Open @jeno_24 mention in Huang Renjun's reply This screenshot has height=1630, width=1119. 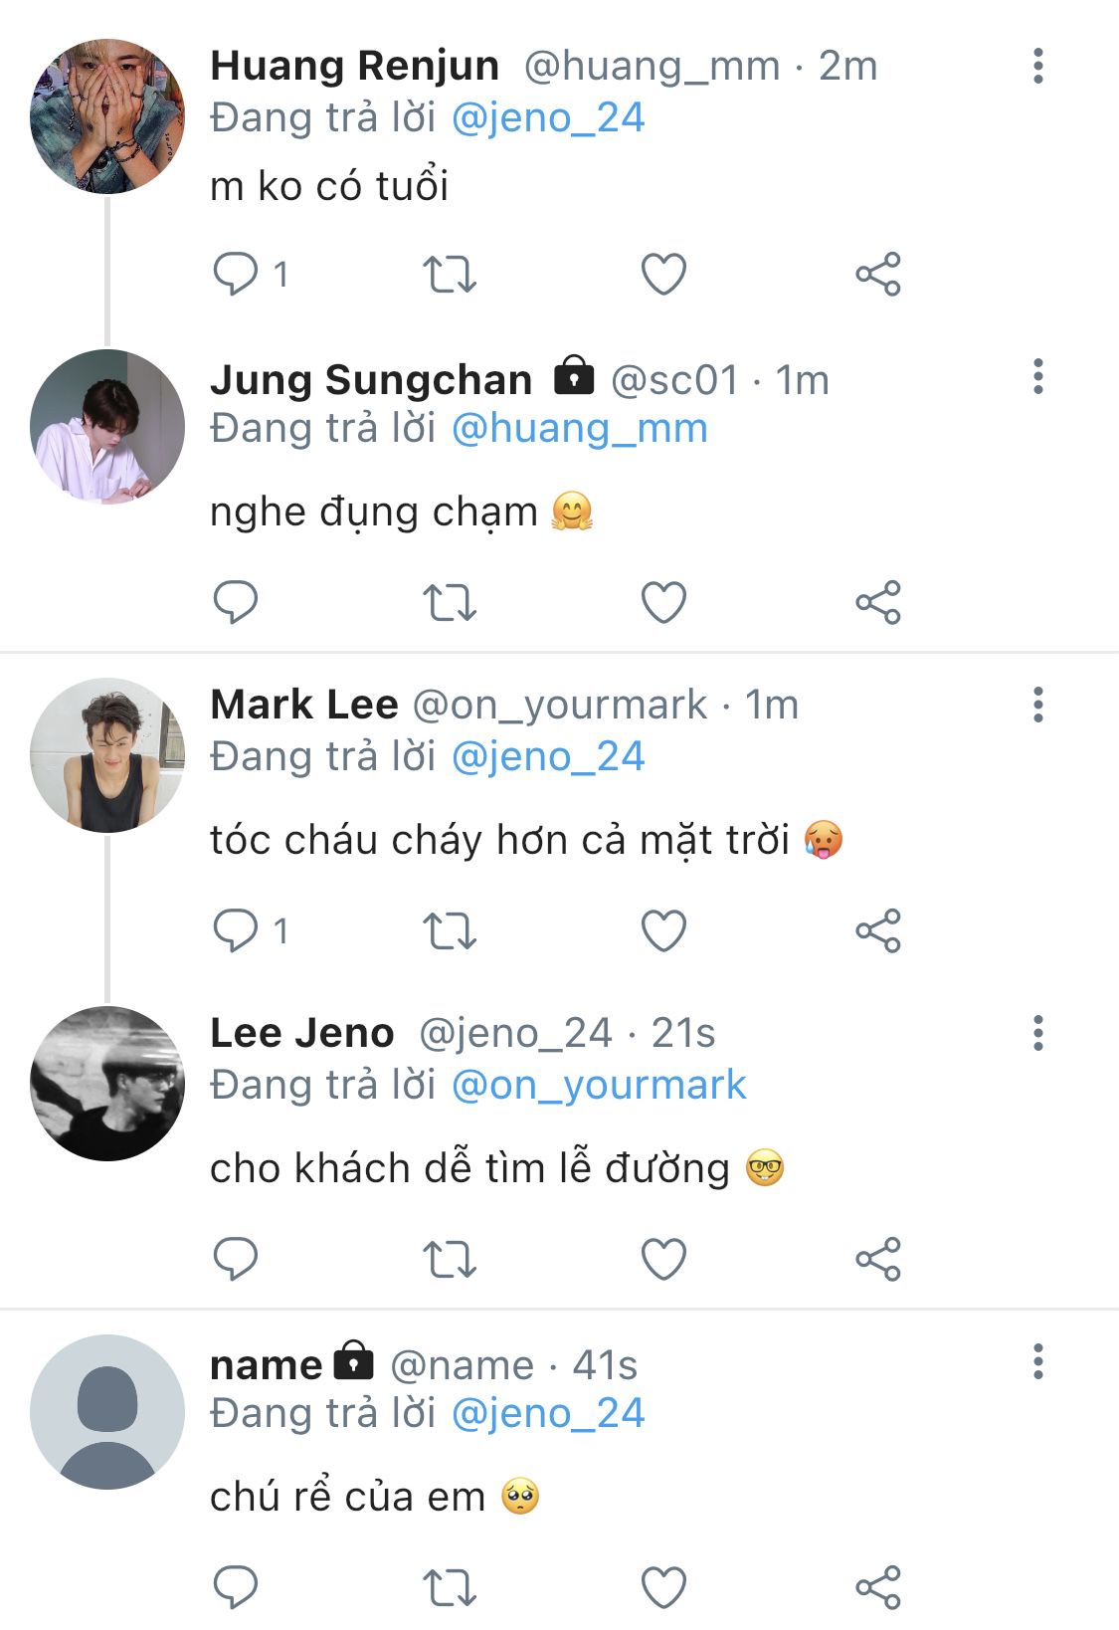coord(548,117)
